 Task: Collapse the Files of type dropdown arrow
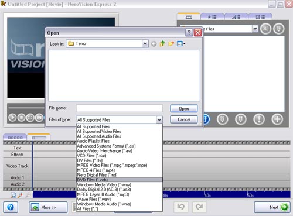point(159,119)
